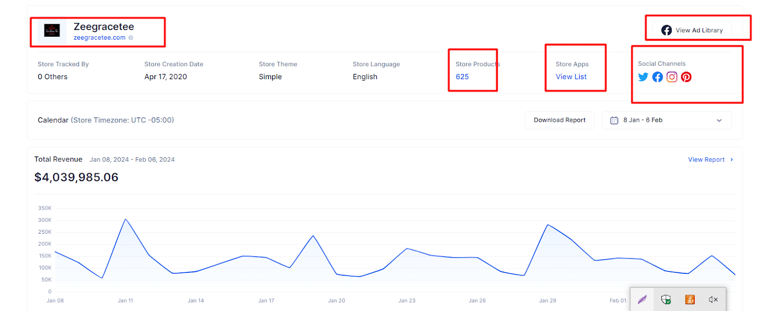Open the Facebook icon under Social Channels

[658, 77]
